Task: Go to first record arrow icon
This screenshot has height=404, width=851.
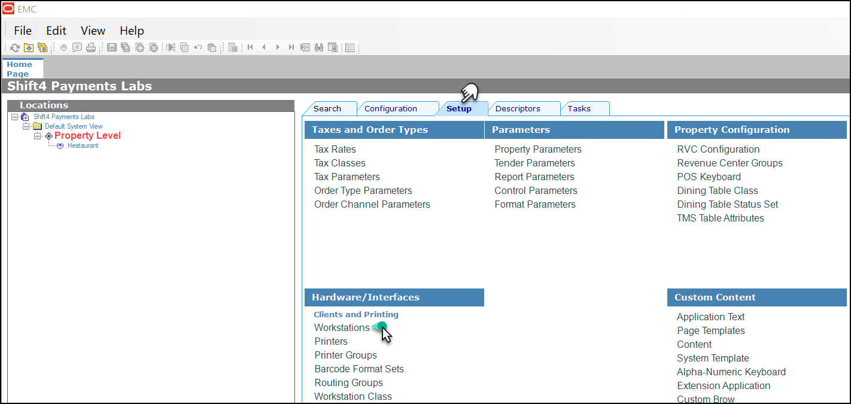Action: tap(250, 48)
